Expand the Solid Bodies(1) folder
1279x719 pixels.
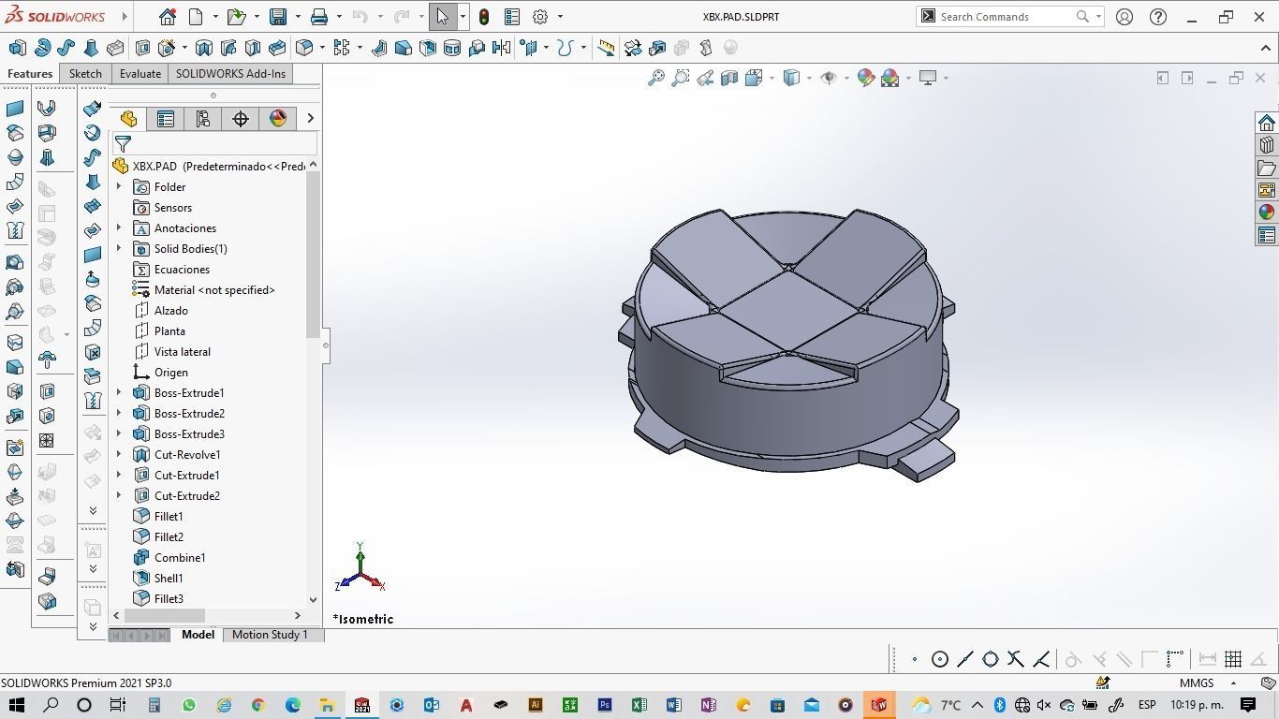pos(119,249)
